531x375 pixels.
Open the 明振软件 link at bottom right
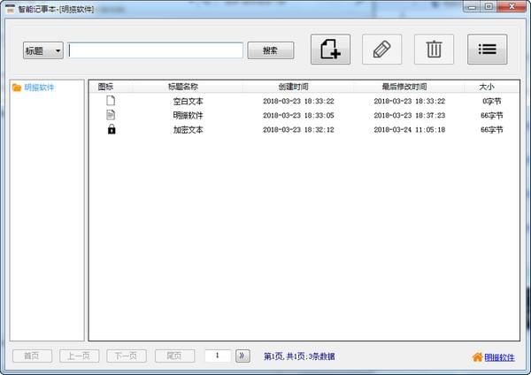pos(499,357)
